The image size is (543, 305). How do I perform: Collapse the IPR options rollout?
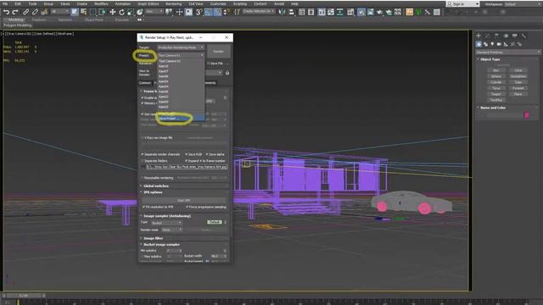(183, 192)
